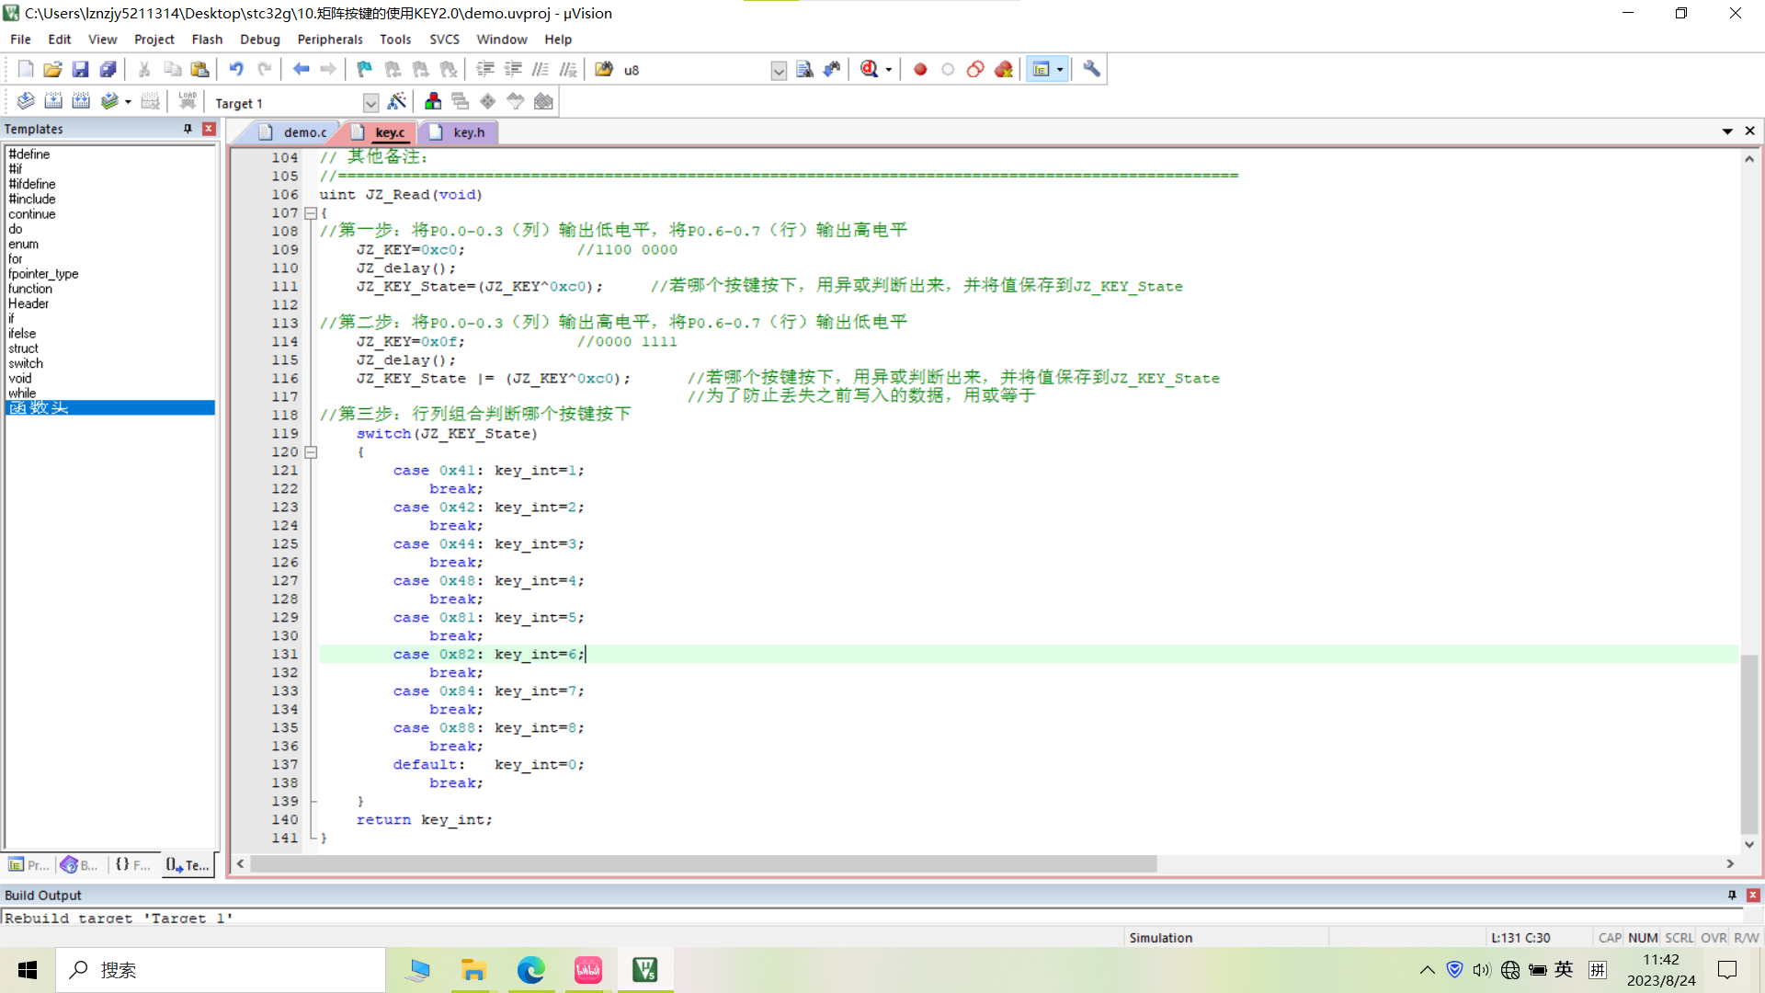Image resolution: width=1765 pixels, height=993 pixels.
Task: Collapse switch block fold at line 120
Action: pos(311,452)
